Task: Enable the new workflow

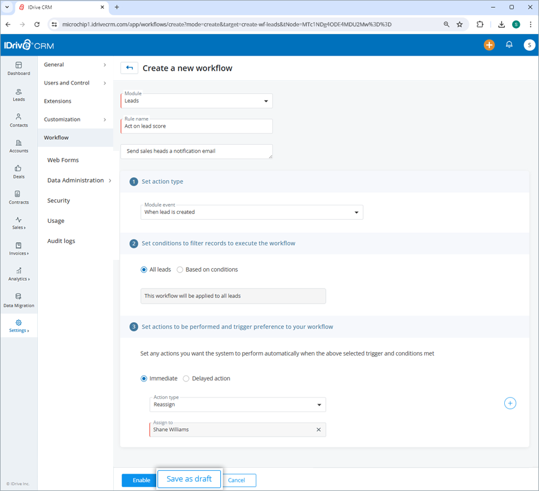Action: coord(139,480)
